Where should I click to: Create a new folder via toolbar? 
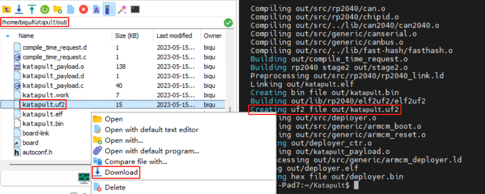click(58, 10)
